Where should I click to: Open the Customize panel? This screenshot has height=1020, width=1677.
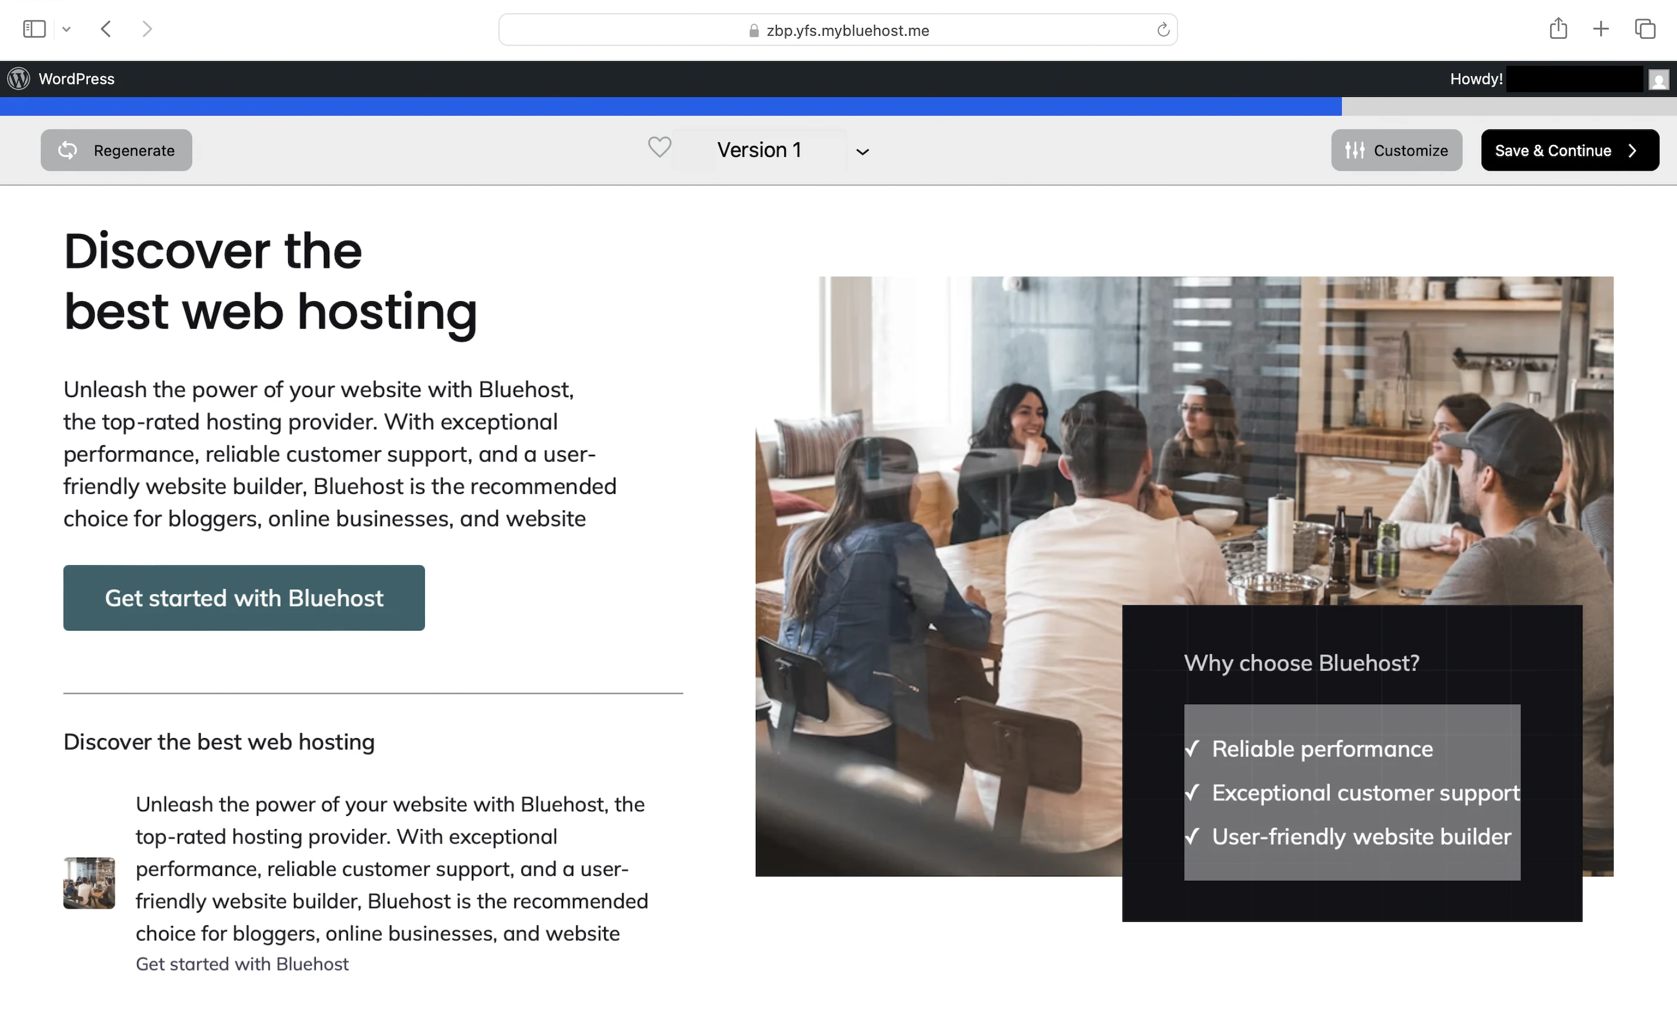(x=1396, y=150)
